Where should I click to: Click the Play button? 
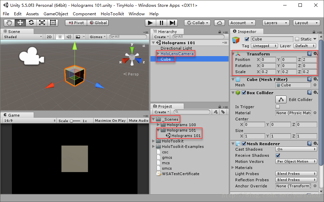tap(150, 23)
